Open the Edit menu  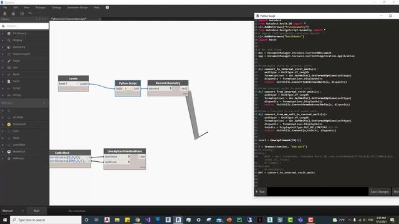click(x=16, y=7)
